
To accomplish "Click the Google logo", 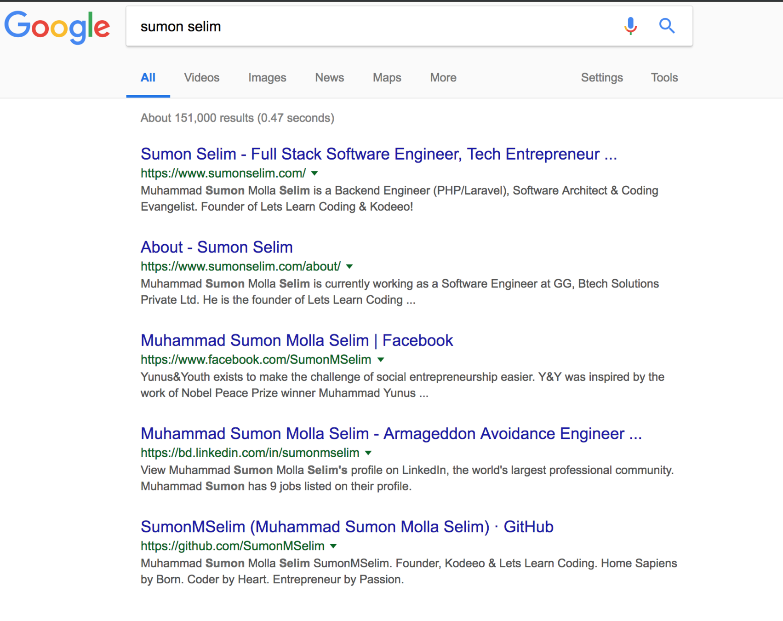I will coord(57,27).
